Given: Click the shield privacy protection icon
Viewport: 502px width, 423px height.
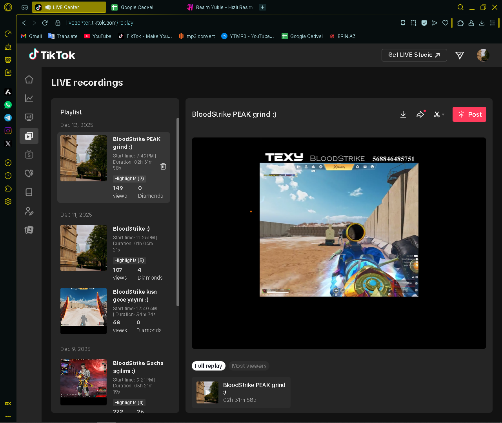Looking at the screenshot, I should click(424, 23).
